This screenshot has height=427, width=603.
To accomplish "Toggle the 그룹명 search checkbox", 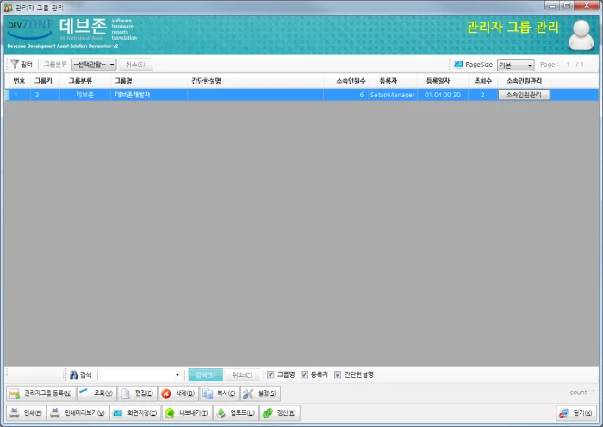I will 270,374.
